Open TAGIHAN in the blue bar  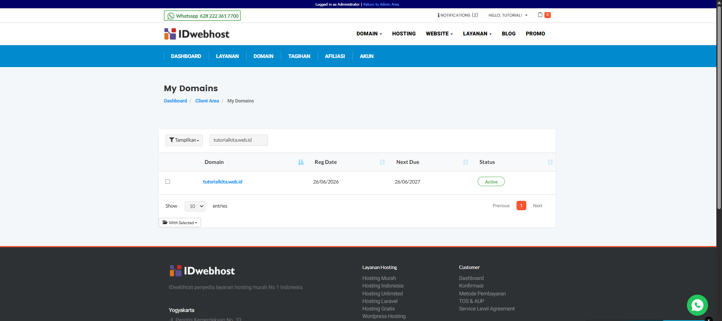tap(299, 56)
